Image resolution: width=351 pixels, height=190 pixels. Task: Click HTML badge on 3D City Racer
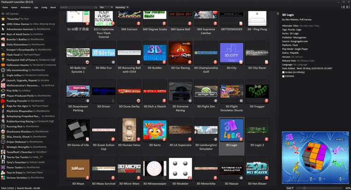266,62
